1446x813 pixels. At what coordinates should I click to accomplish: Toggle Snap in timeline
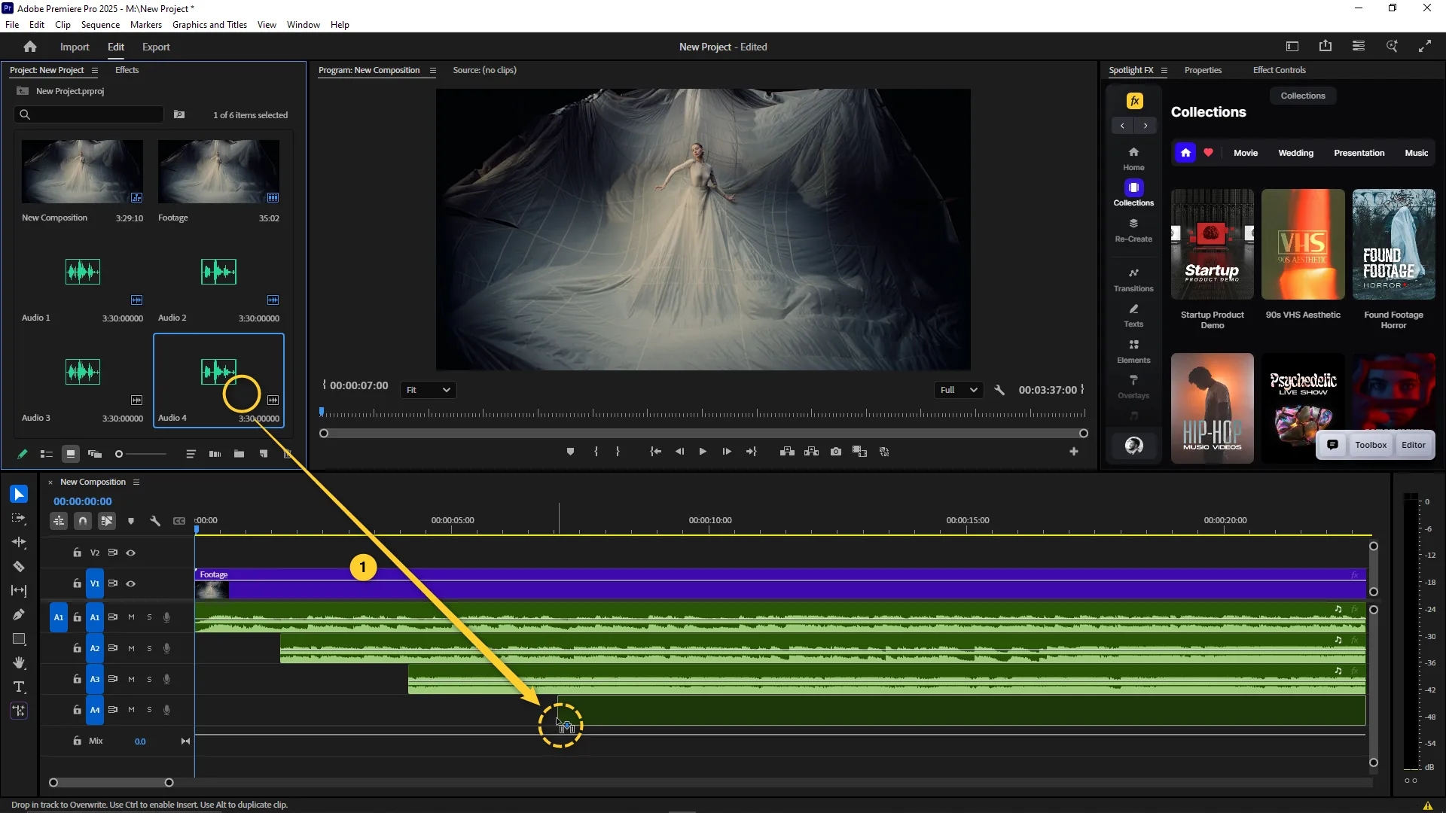point(83,521)
